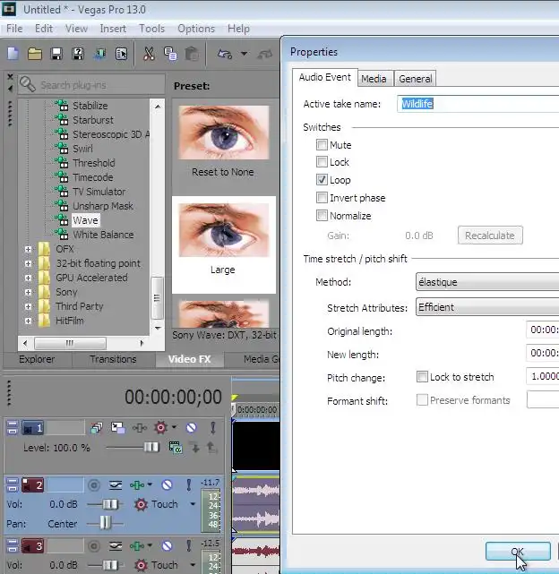This screenshot has width=559, height=574.
Task: Click the Save As toolbar icon
Action: click(x=78, y=54)
